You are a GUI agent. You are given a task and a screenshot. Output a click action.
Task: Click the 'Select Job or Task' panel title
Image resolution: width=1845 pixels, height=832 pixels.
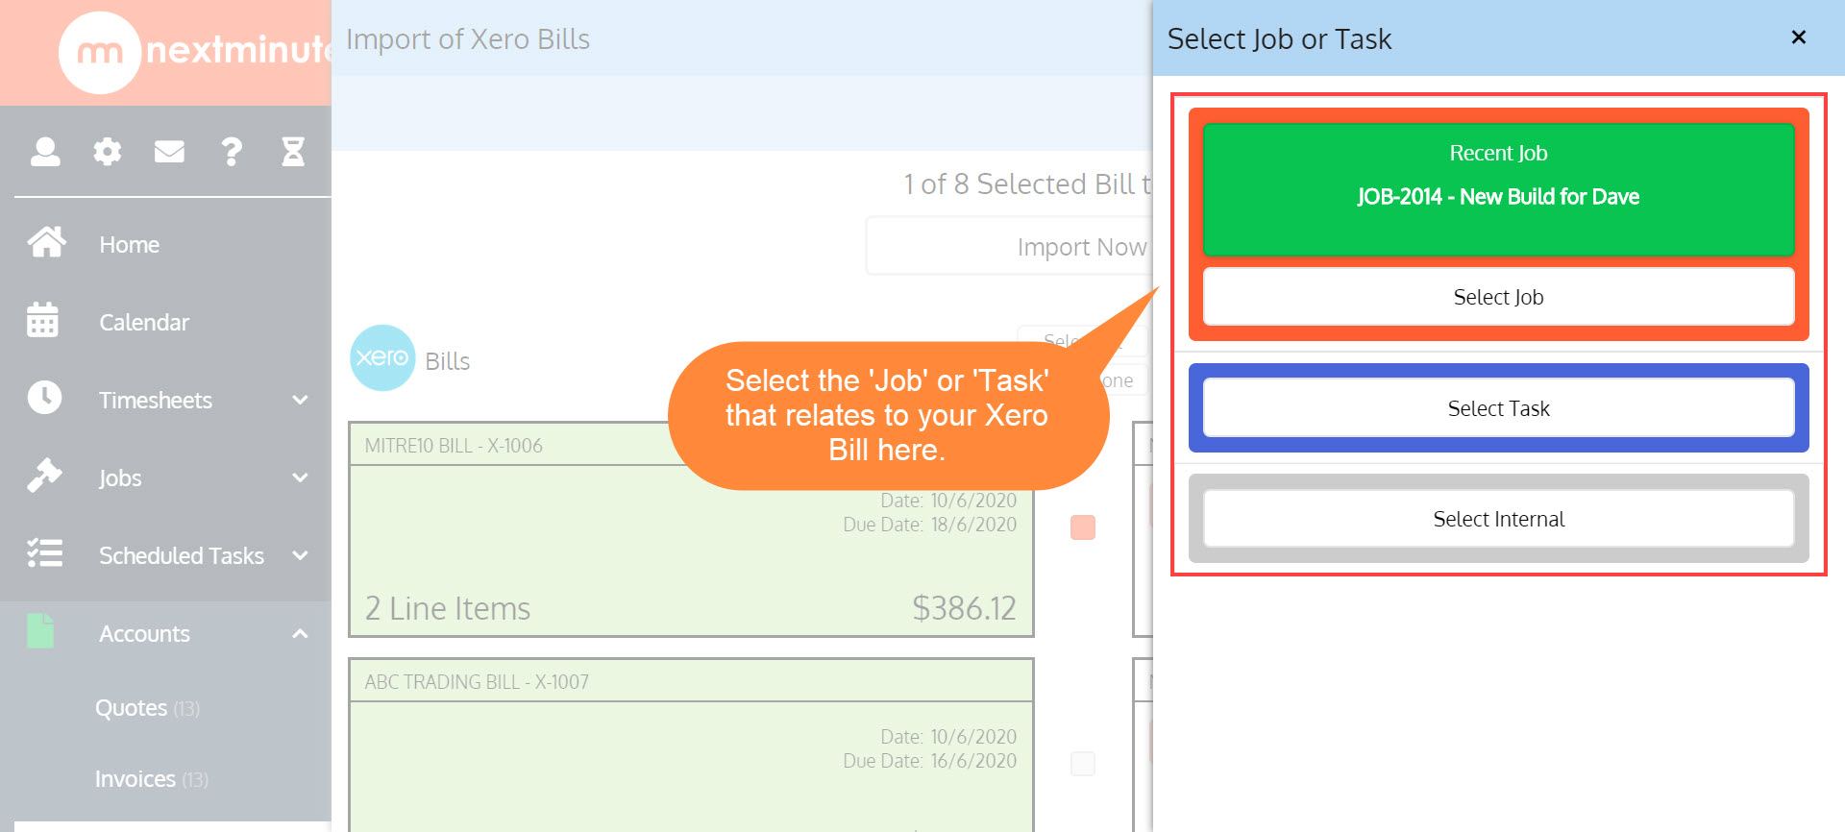[1279, 39]
